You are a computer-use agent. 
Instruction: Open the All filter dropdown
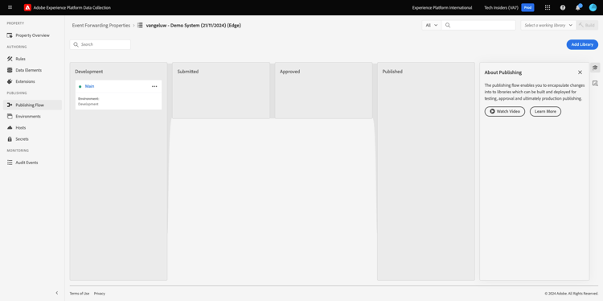432,25
